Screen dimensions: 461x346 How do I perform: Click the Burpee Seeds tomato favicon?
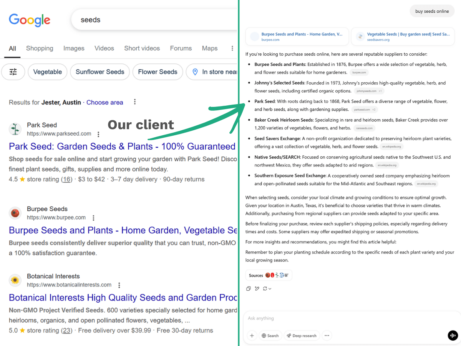tap(15, 213)
